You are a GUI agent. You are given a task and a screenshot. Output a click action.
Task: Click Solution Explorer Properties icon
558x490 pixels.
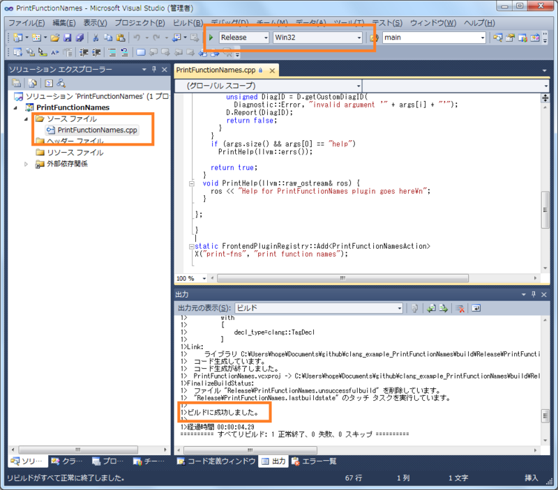[x=16, y=83]
